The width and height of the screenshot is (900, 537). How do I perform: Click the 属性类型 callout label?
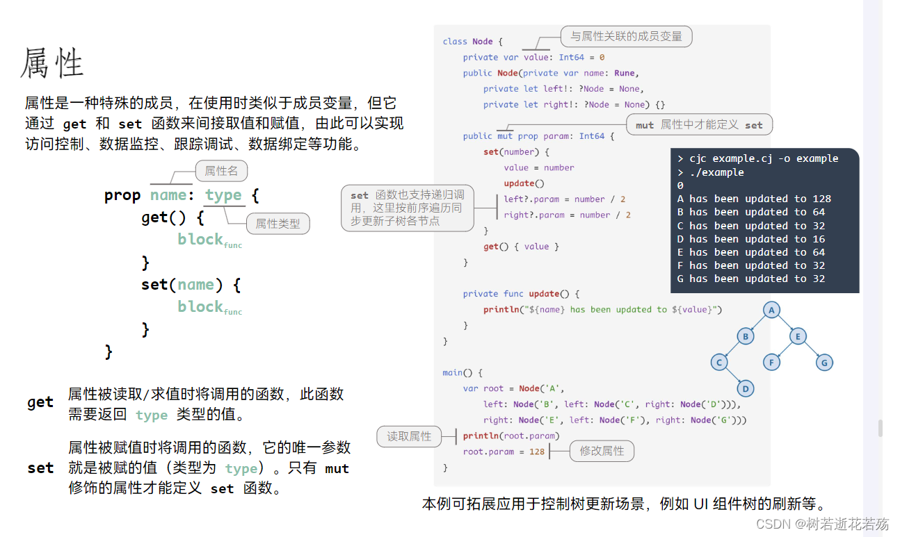(x=278, y=224)
